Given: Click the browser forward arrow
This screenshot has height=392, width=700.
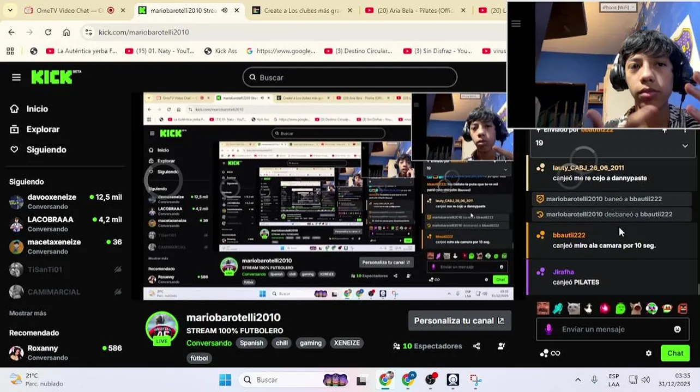Looking at the screenshot, I should click(30, 32).
